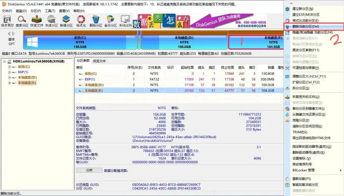
Task: Click the 分析 button
Action: click(x=89, y=170)
